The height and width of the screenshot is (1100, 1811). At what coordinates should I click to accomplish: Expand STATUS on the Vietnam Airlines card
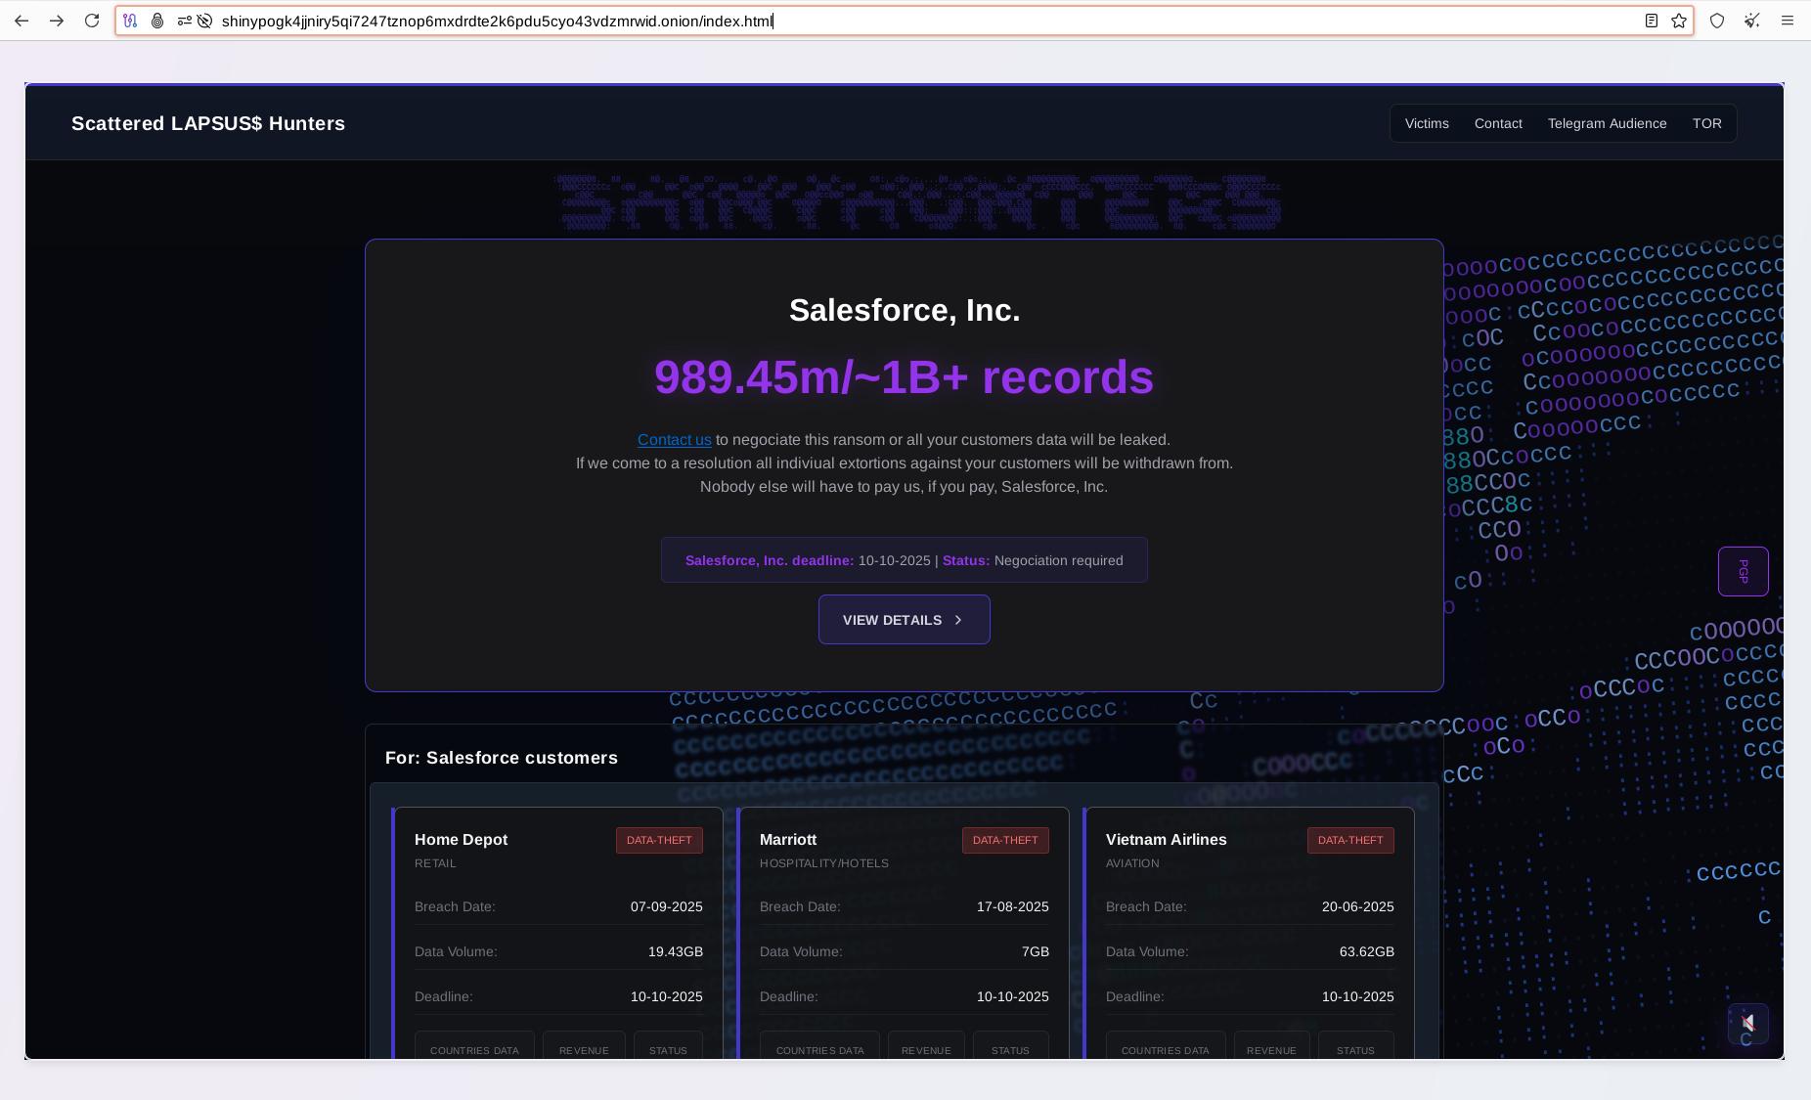pyautogui.click(x=1355, y=1049)
